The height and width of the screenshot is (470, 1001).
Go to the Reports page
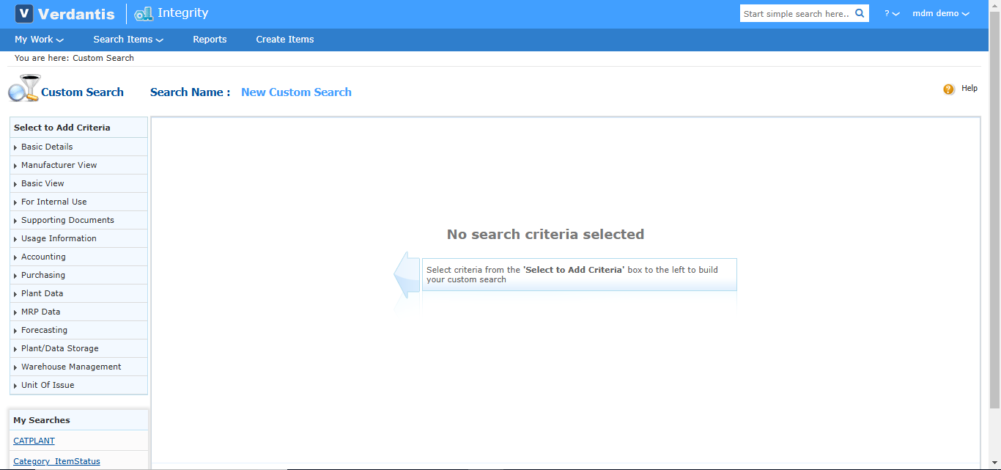pyautogui.click(x=210, y=40)
